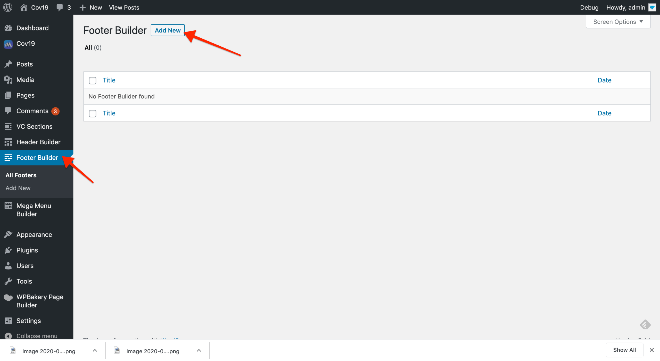This screenshot has height=361, width=660.
Task: Check the select-all box in table footer
Action: (93, 113)
